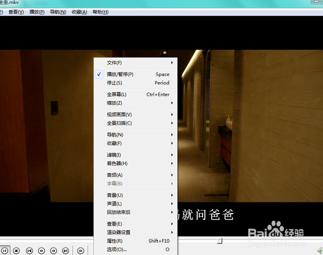Click the seek bar position thumb

[219, 241]
